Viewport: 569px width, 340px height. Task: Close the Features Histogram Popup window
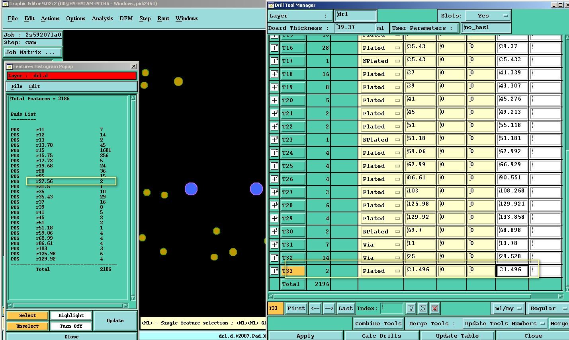134,66
